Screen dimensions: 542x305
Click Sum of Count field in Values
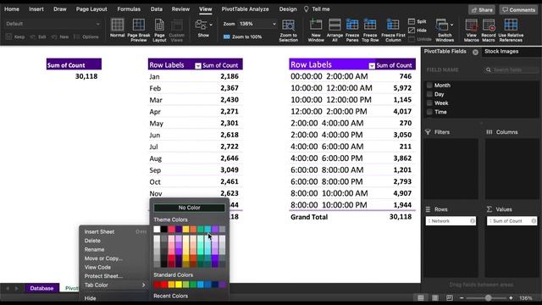512,221
